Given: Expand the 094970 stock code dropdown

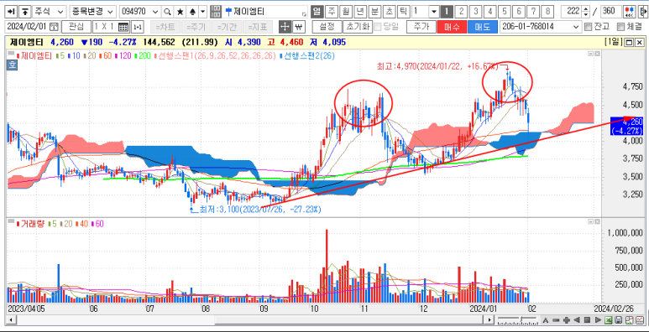Looking at the screenshot, I should [155, 11].
